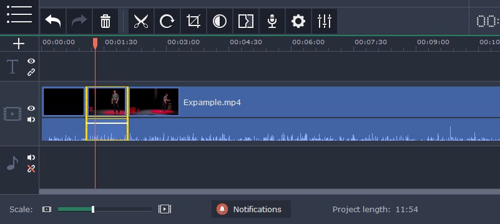Click the timeline Scale slider handle
Screen dimensions: 500x224
coord(93,210)
